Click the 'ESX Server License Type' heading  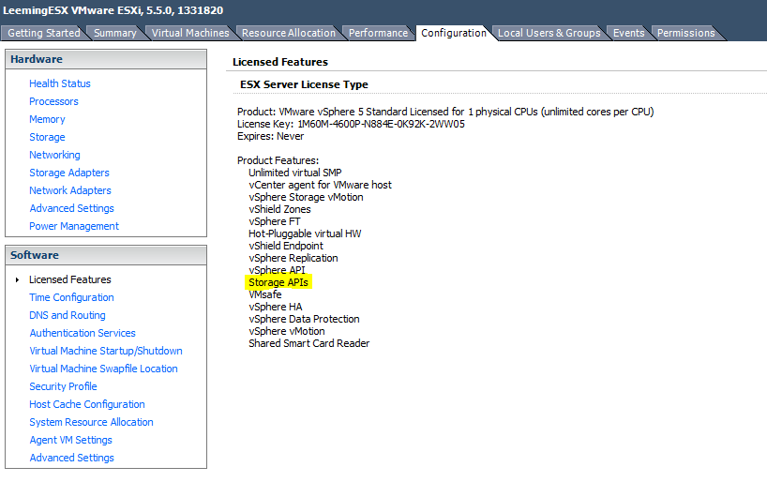click(304, 84)
